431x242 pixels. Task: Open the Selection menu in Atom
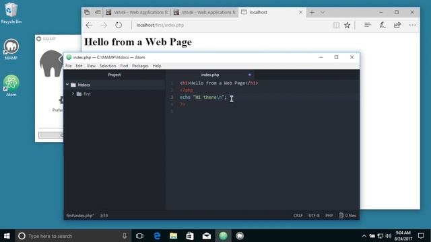[108, 66]
